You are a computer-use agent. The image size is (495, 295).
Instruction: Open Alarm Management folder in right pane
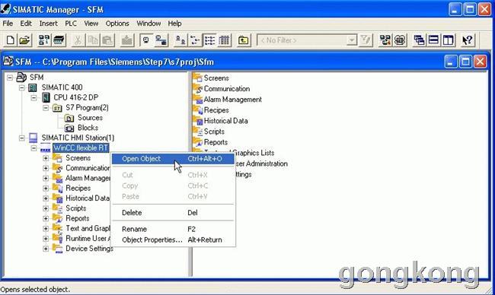232,100
